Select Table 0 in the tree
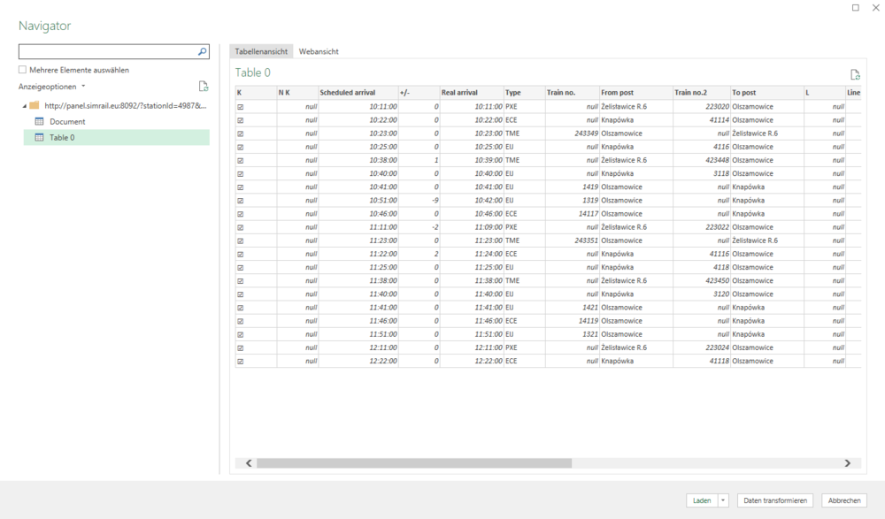This screenshot has height=519, width=885. click(x=62, y=137)
